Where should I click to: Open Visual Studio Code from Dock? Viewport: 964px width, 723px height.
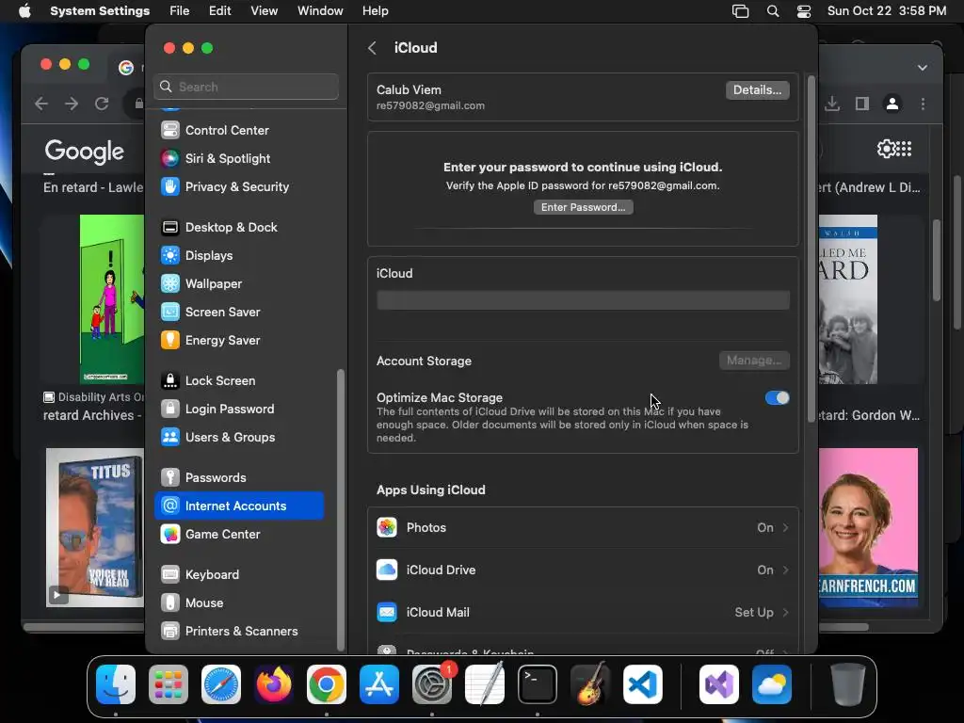(643, 684)
